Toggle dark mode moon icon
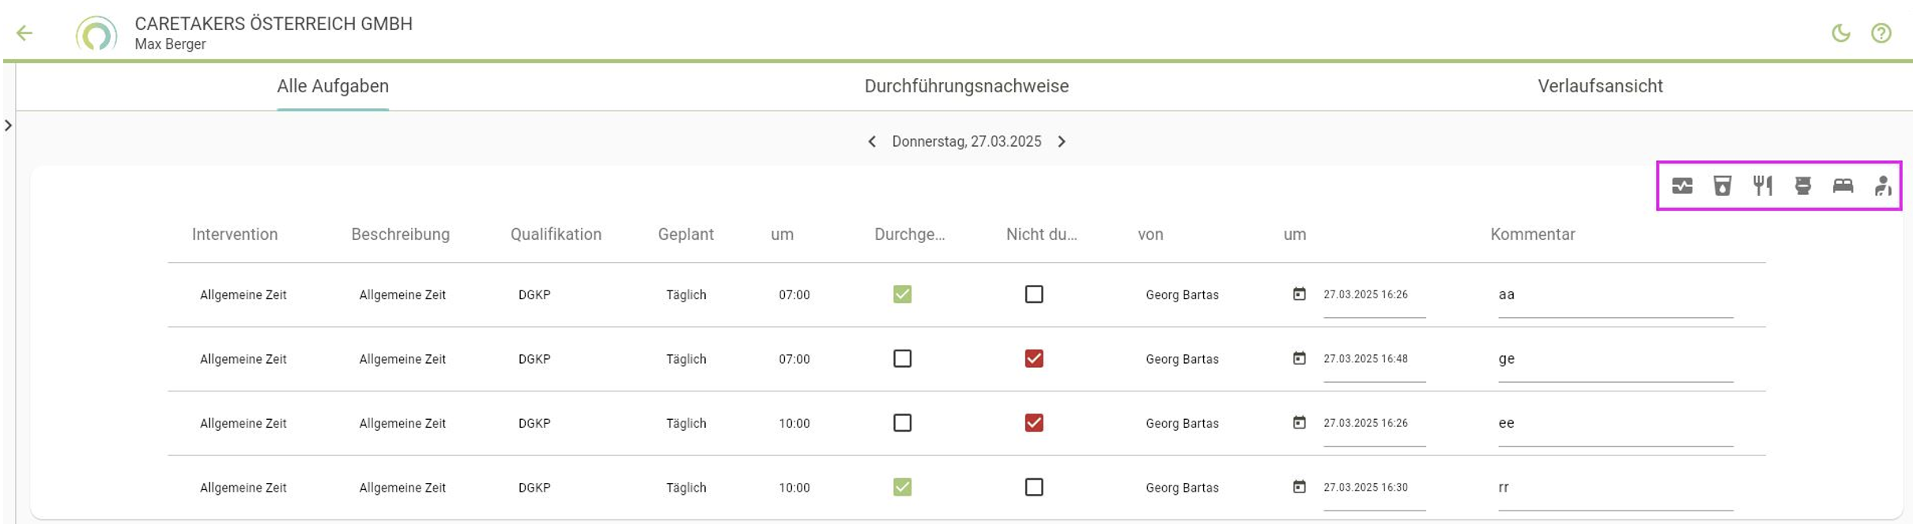This screenshot has height=524, width=1913. (1841, 33)
